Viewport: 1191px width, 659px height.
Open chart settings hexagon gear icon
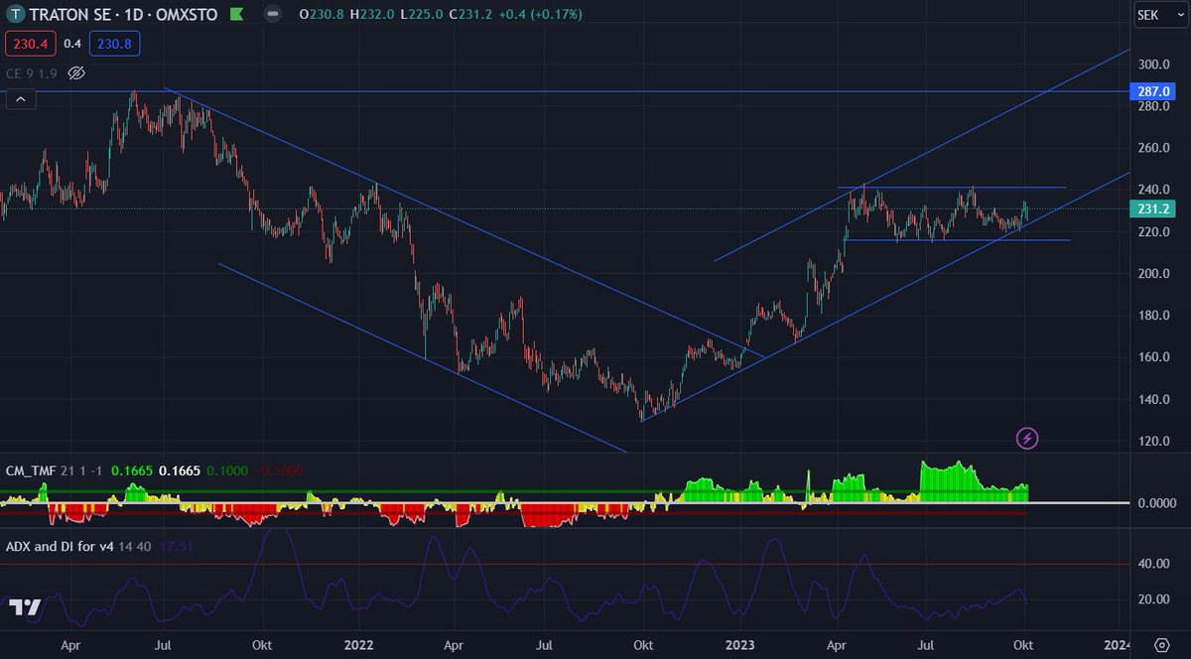click(1161, 644)
